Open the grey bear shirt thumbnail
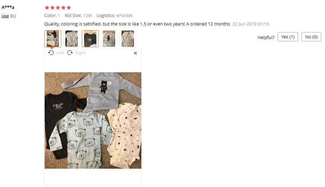The width and height of the screenshot is (325, 187). click(109, 39)
